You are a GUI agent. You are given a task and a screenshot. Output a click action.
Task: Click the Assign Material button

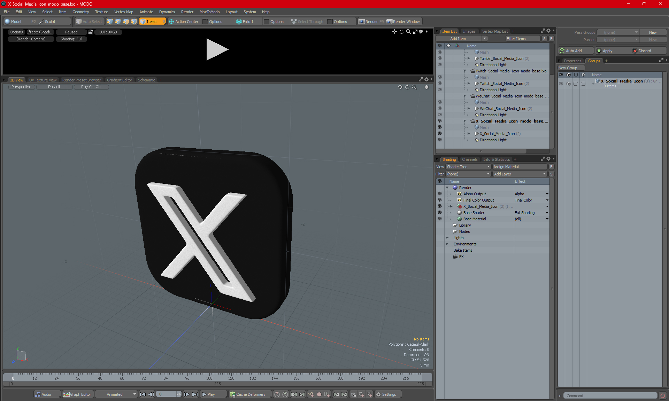point(520,167)
